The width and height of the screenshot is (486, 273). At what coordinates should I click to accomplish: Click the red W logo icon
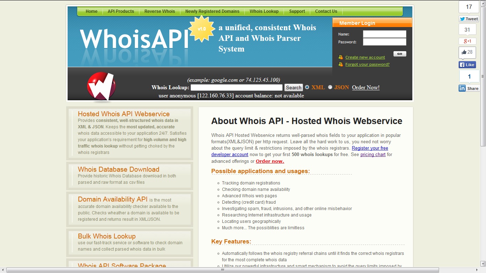tap(101, 86)
